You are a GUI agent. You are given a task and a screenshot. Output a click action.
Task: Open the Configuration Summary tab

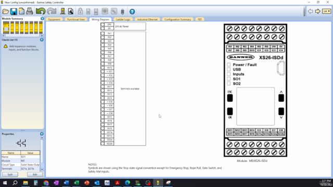(x=177, y=19)
